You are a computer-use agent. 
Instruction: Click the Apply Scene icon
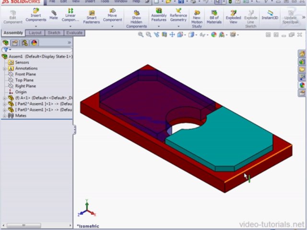coord(222,34)
